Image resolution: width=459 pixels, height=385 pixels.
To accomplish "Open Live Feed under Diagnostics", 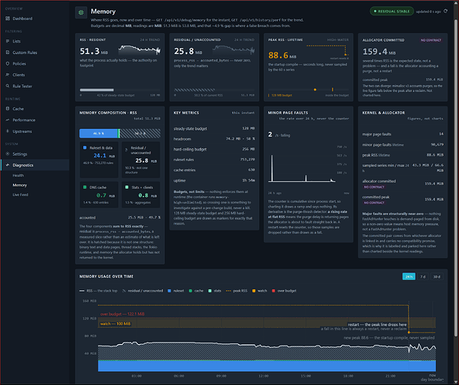I will pyautogui.click(x=20, y=194).
